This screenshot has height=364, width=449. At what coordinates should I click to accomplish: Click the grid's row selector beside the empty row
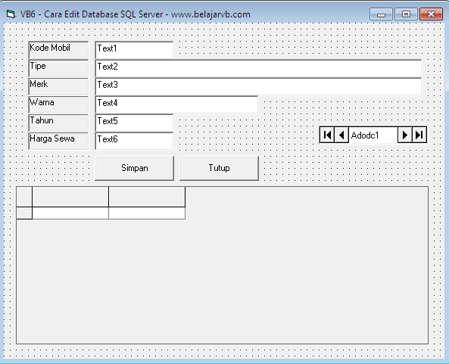[24, 213]
